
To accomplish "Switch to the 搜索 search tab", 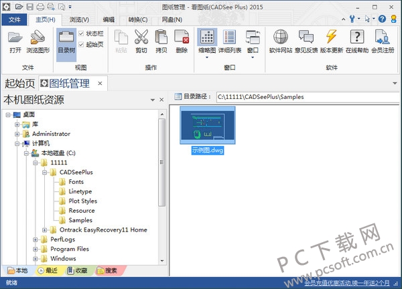I will point(109,270).
